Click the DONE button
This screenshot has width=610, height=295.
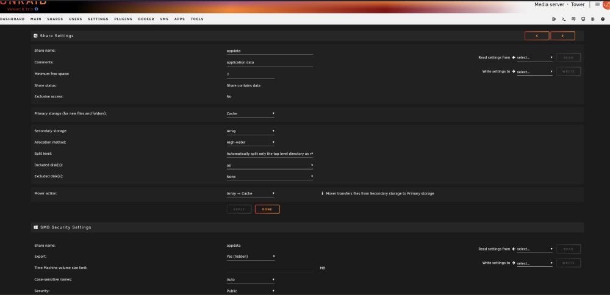(267, 209)
